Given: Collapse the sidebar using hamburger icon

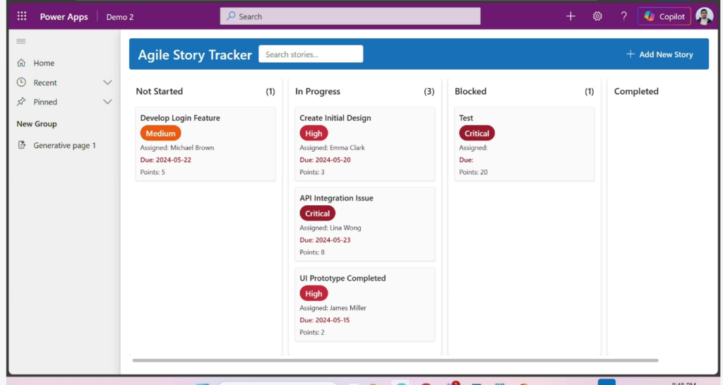Looking at the screenshot, I should click(21, 42).
